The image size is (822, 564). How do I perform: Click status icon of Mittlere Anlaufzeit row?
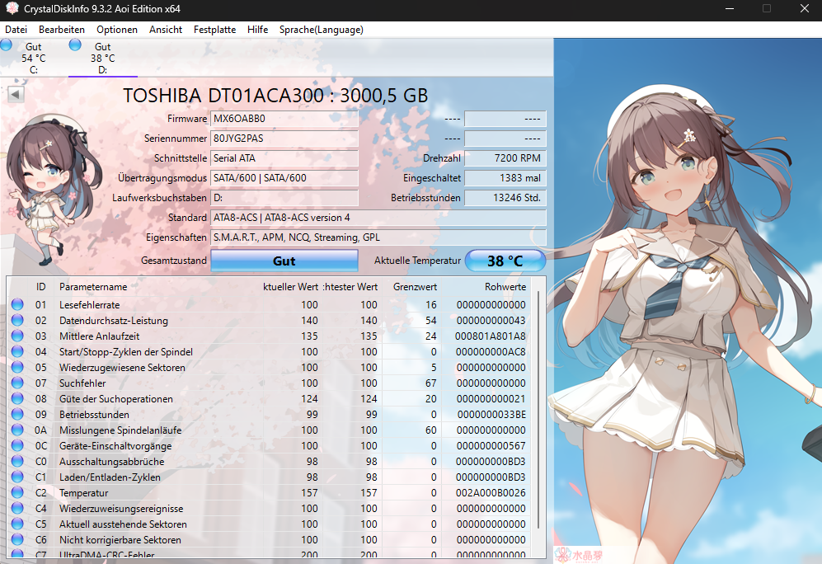(x=17, y=336)
